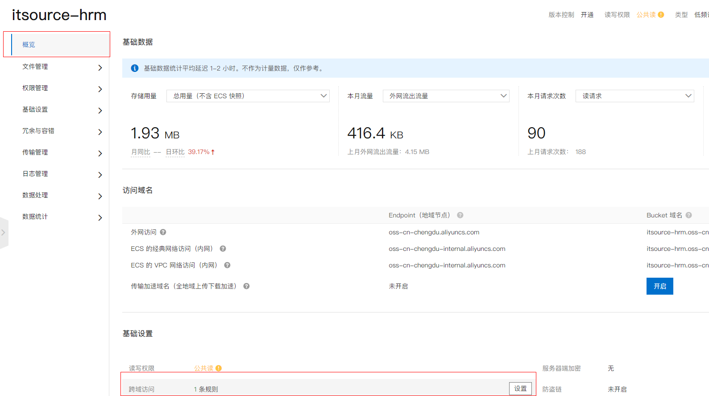Click the 传输管理 chevron arrow icon
The width and height of the screenshot is (709, 396).
100,153
